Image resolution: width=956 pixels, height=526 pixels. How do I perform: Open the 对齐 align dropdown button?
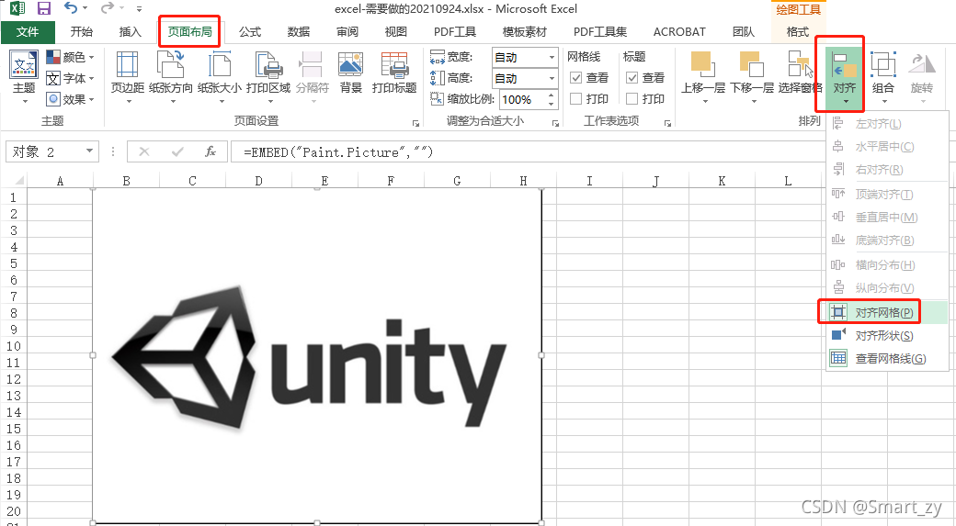845,77
